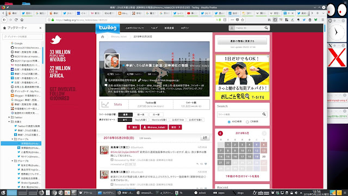This screenshot has width=348, height=196.
Task: Reload the page with the refresh icon
Action: [x=16, y=20]
